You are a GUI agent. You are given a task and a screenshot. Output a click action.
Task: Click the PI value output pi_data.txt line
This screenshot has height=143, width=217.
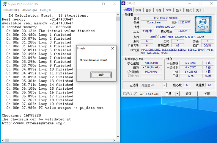[55, 108]
